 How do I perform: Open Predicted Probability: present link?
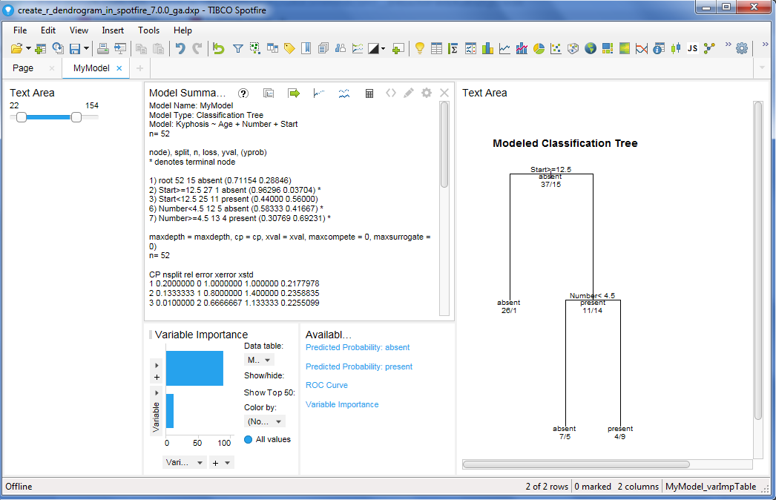point(359,366)
